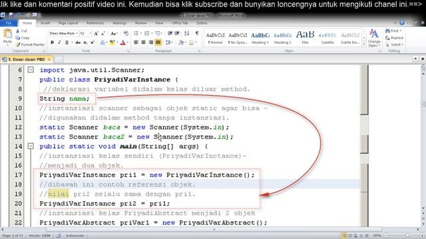
Task: Select the Dasar-dasar PBO document tab
Action: [x=27, y=59]
